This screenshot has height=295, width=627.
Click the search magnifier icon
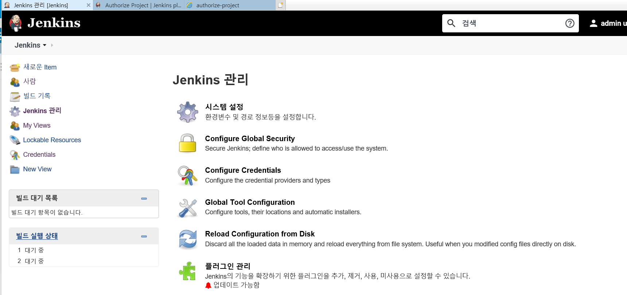coord(451,23)
